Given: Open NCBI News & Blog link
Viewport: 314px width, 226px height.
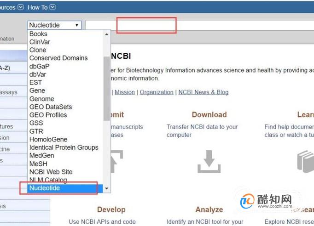Looking at the screenshot, I should tap(204, 92).
